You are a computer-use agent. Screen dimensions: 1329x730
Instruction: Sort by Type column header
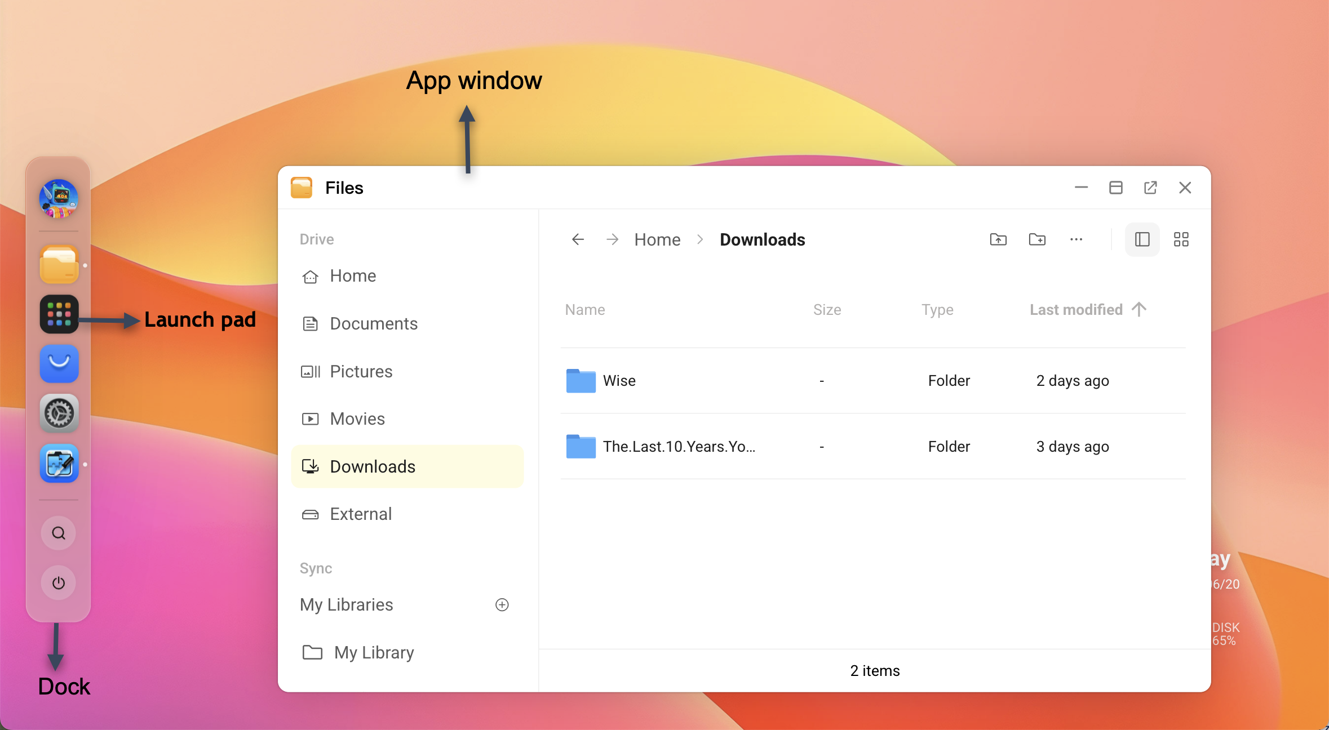937,310
